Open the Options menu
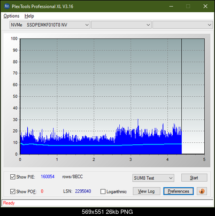 tap(11, 16)
